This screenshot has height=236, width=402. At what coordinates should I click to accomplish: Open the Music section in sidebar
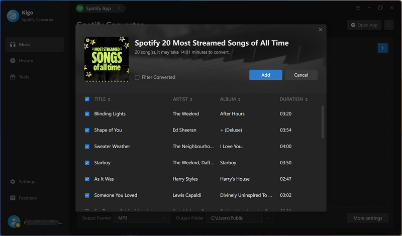coord(35,44)
